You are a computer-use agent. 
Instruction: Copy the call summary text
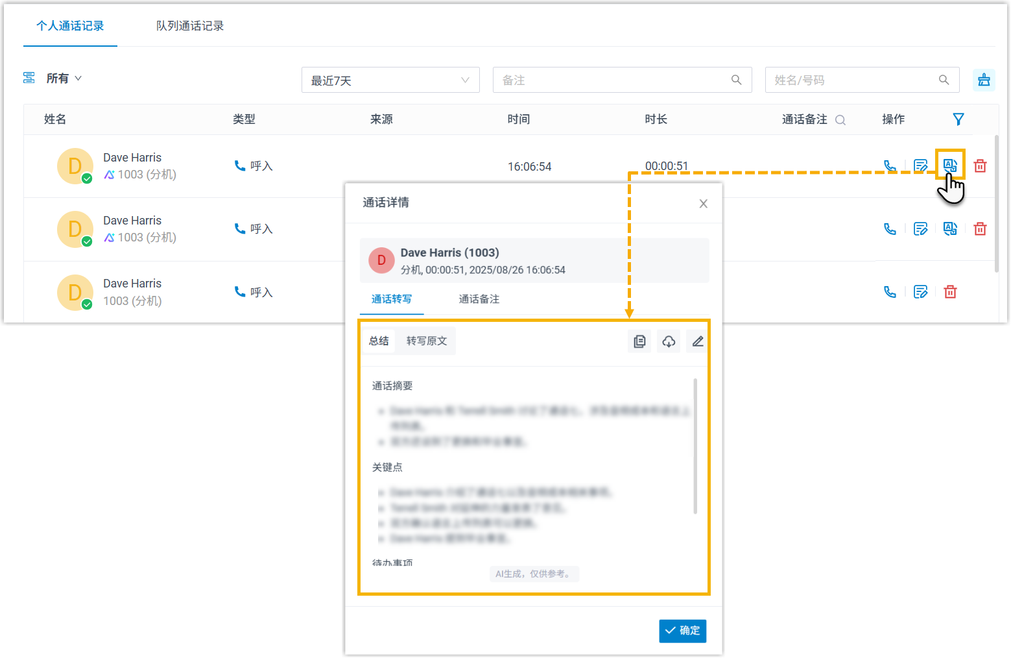pyautogui.click(x=639, y=341)
